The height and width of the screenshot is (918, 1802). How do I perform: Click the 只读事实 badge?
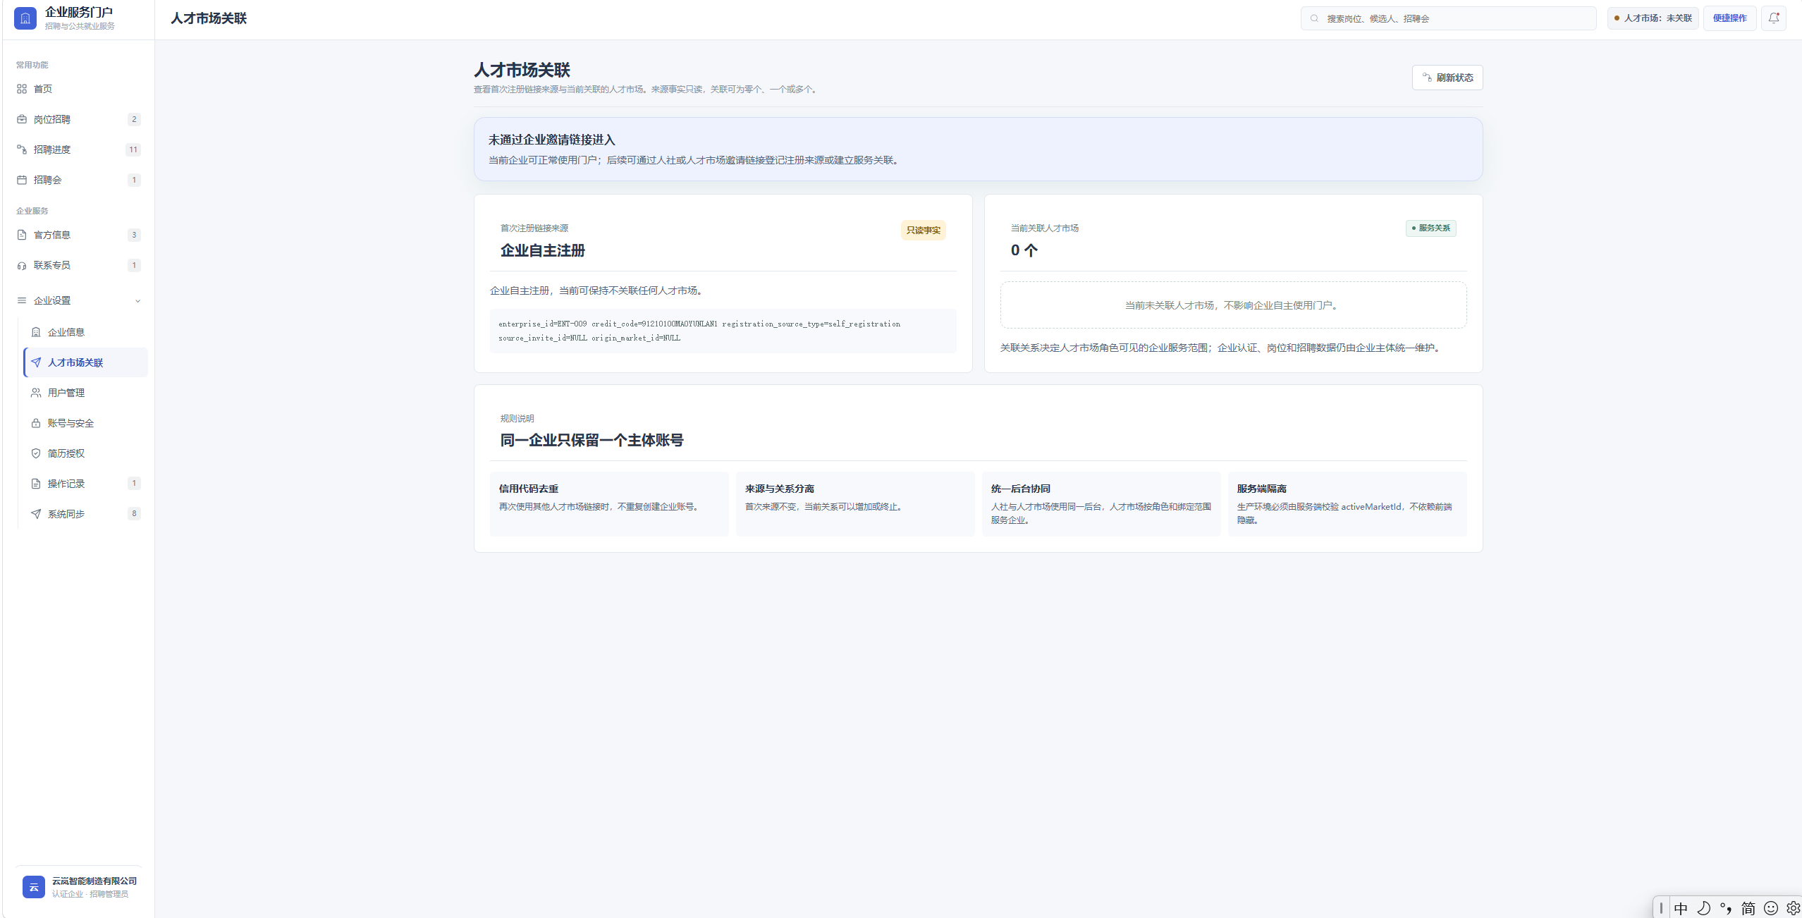click(x=923, y=231)
